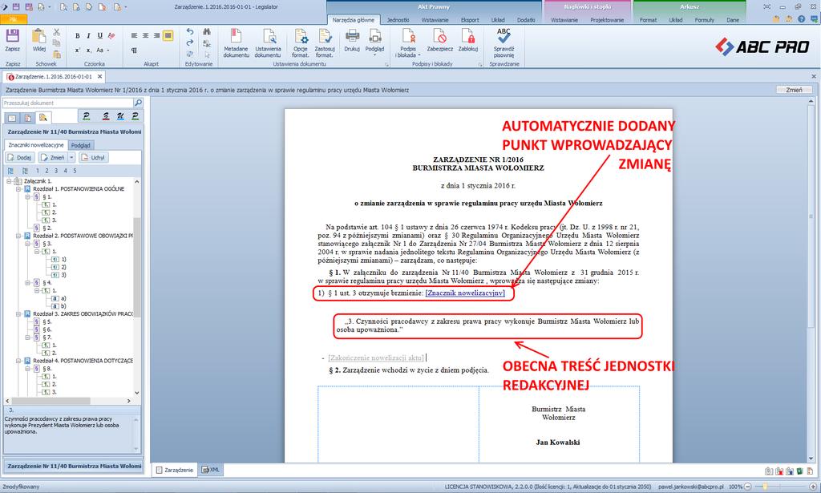
Task: Click the magnifier search button
Action: coord(138,103)
